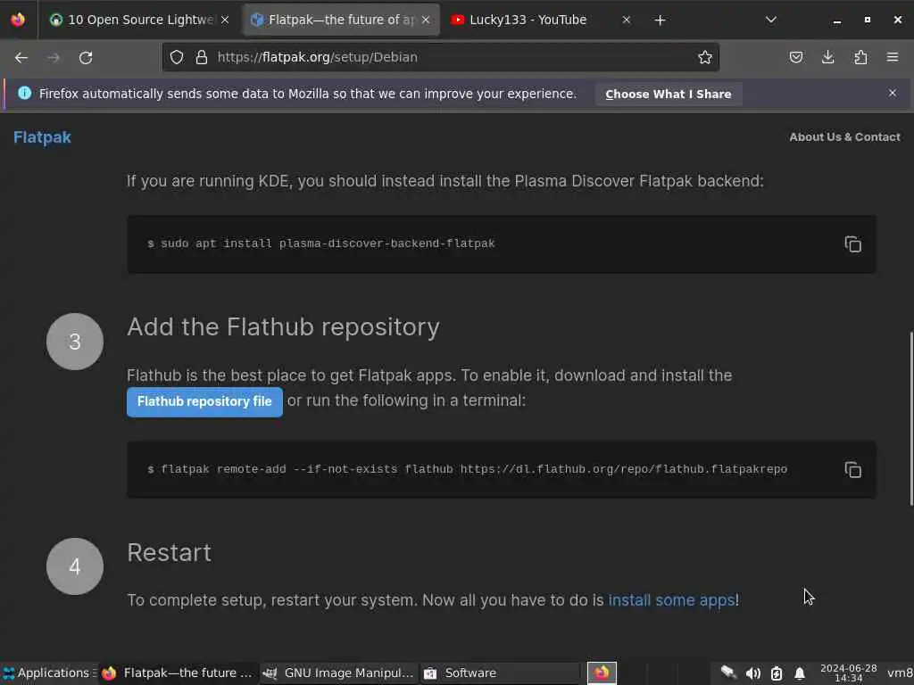Open the tracking protection shield icon

point(177,57)
